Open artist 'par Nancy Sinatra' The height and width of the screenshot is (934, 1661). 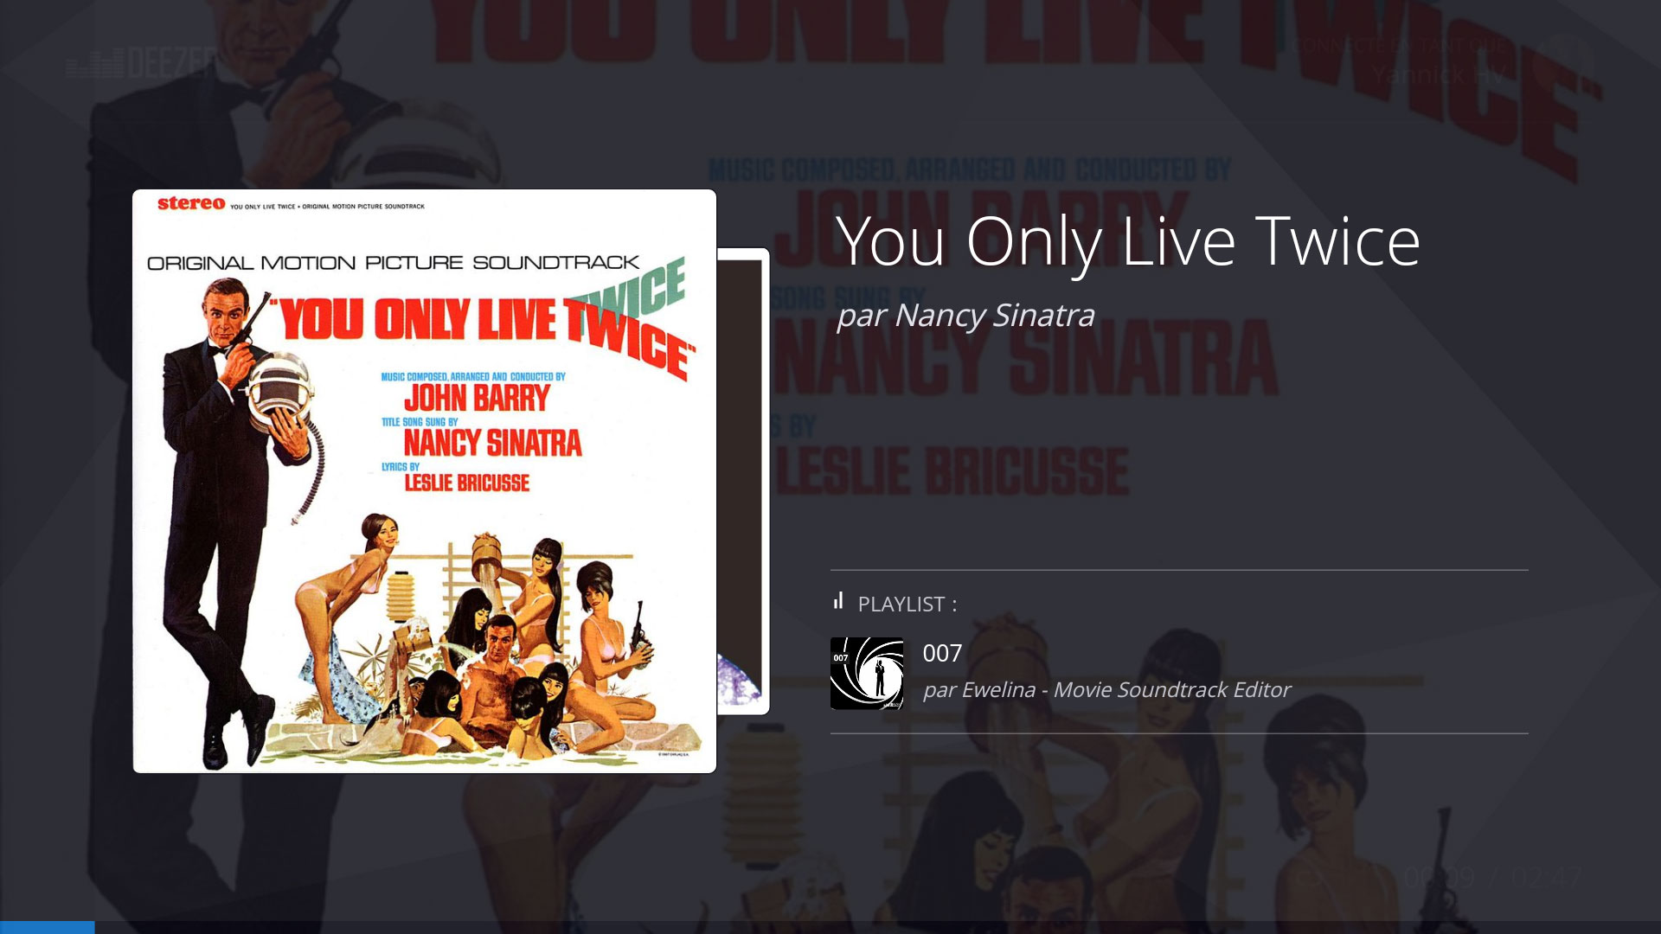click(x=965, y=315)
